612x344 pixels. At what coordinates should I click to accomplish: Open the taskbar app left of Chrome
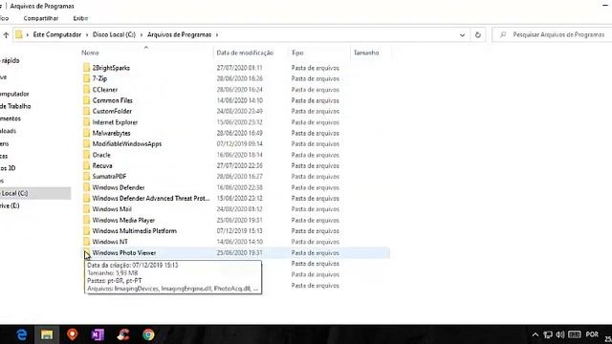[123, 334]
